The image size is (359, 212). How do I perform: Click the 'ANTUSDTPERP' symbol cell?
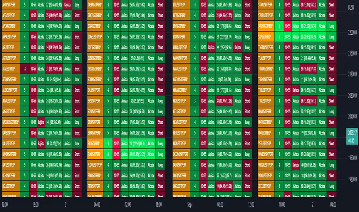tap(11, 5)
